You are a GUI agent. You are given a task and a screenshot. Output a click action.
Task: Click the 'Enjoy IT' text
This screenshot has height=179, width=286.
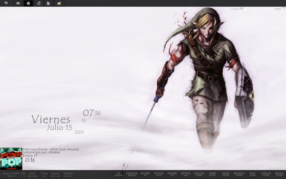(30, 155)
